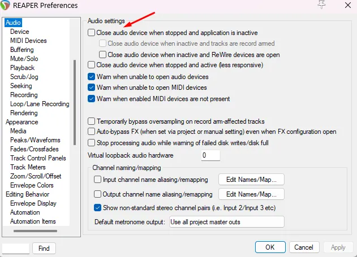This screenshot has height=257, width=357.
Task: Select Envelope Colors page
Action: (x=32, y=185)
